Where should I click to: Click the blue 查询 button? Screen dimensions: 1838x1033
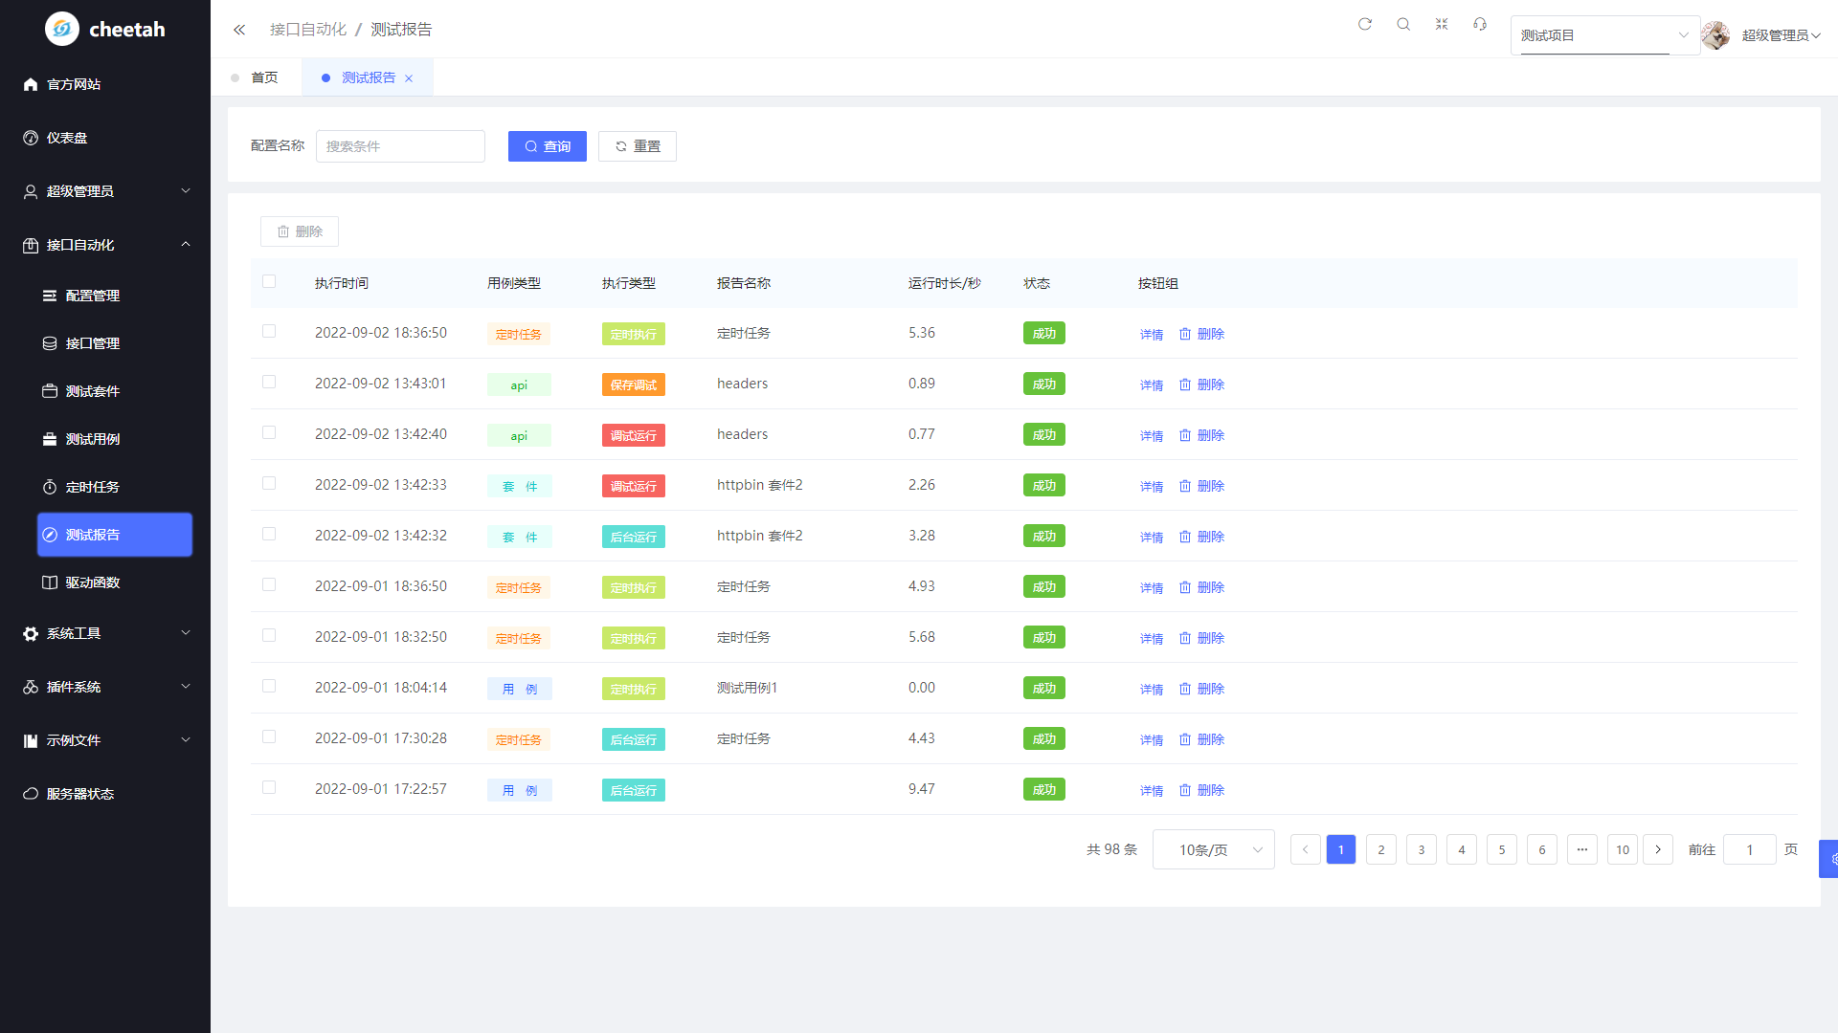[547, 146]
